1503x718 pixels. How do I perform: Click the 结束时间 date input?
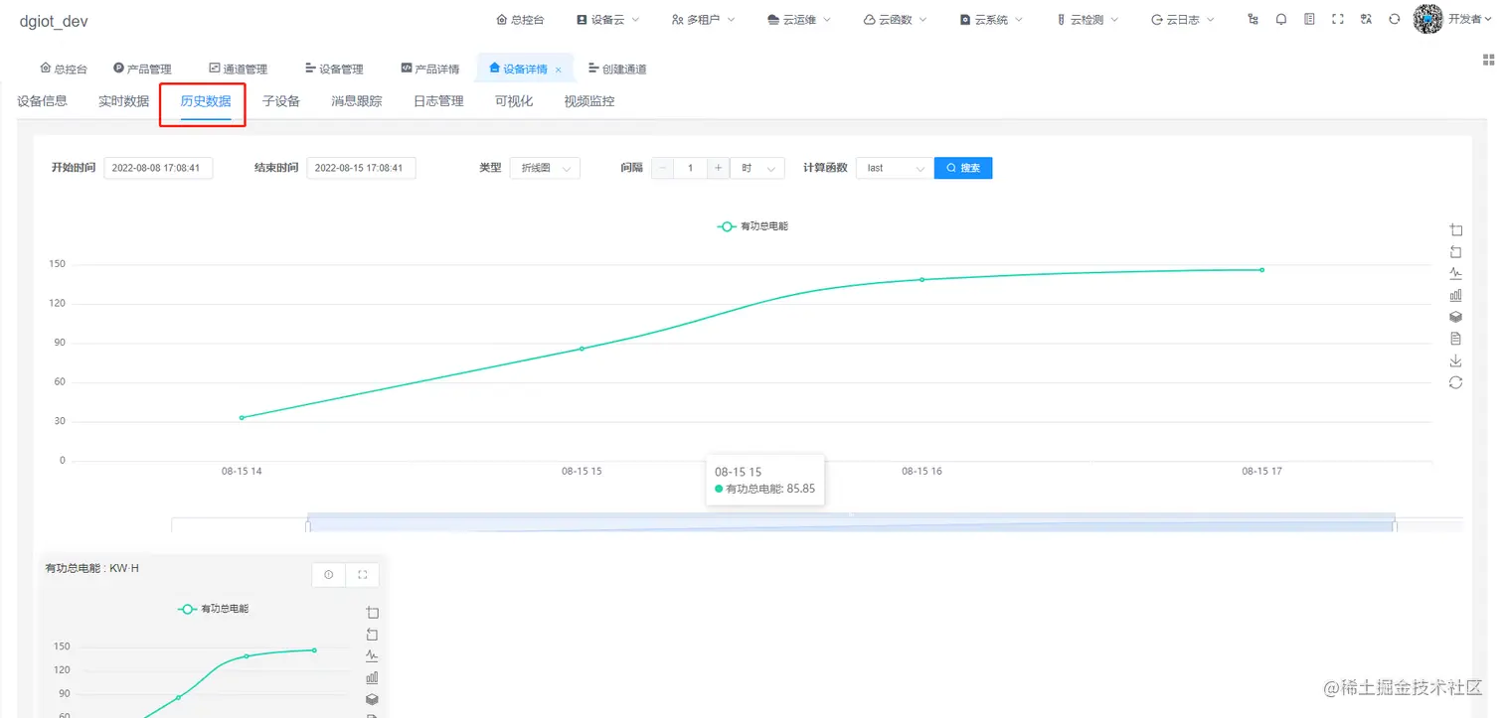coord(361,168)
